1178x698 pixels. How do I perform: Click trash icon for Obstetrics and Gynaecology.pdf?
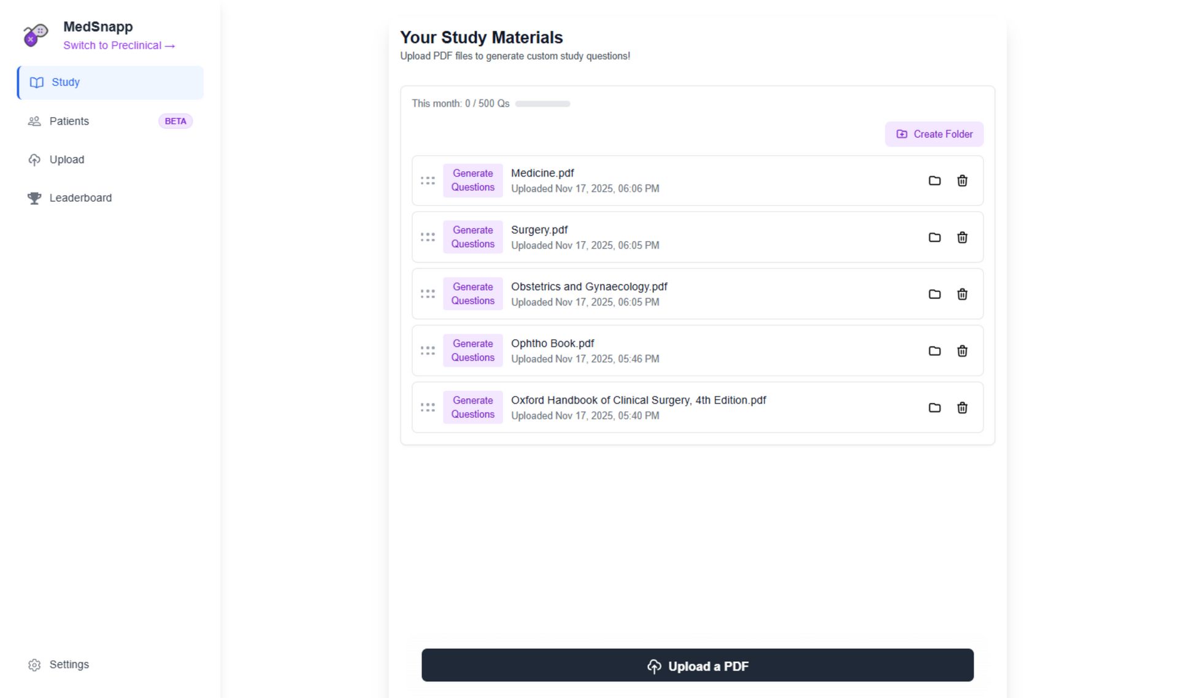962,294
